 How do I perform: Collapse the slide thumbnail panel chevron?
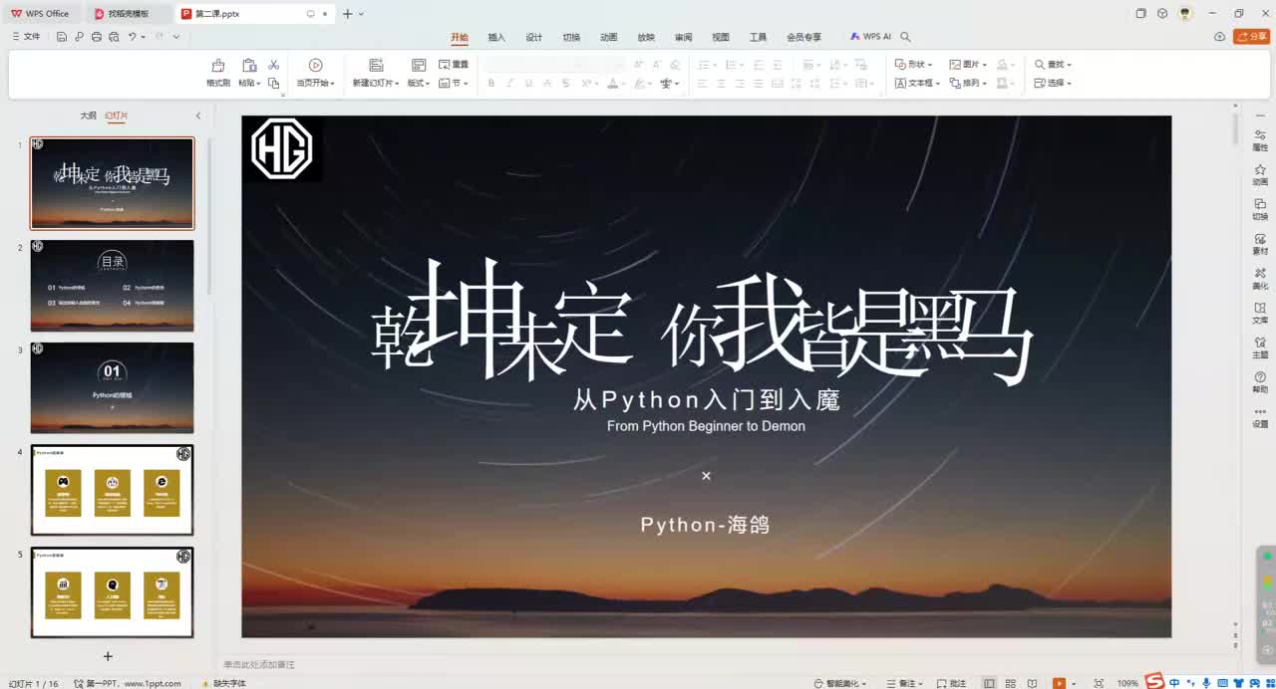(x=197, y=115)
